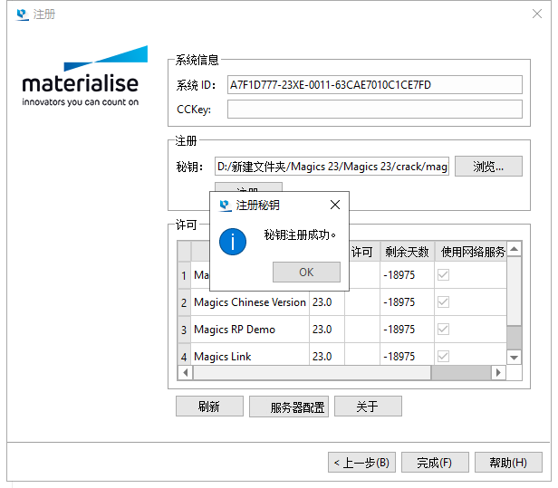This screenshot has width=558, height=488.
Task: Toggle network checkbox for Magics Link
Action: tap(443, 356)
